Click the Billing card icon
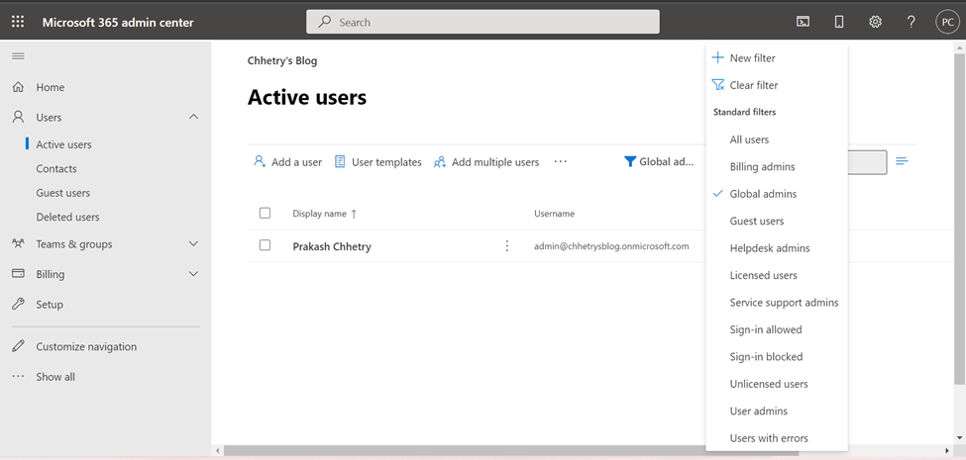Viewport: 966px width, 460px height. click(18, 274)
